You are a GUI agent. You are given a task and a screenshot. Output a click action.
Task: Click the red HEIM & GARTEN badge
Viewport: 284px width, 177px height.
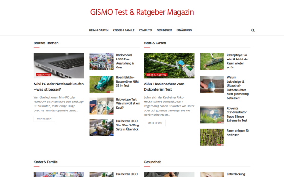(x=157, y=75)
